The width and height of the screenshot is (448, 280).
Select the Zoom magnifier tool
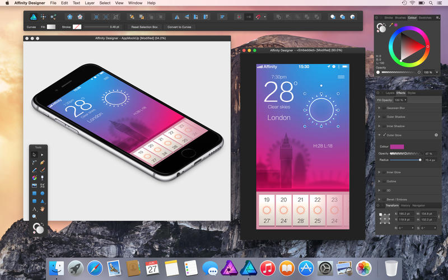(34, 216)
